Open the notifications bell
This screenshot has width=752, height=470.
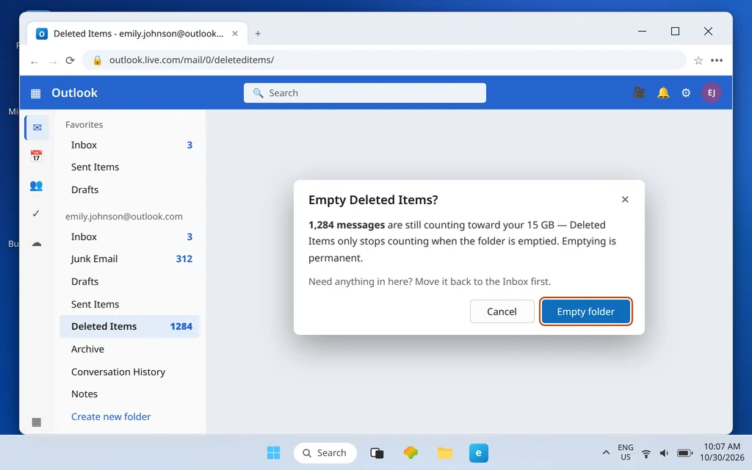coord(663,93)
